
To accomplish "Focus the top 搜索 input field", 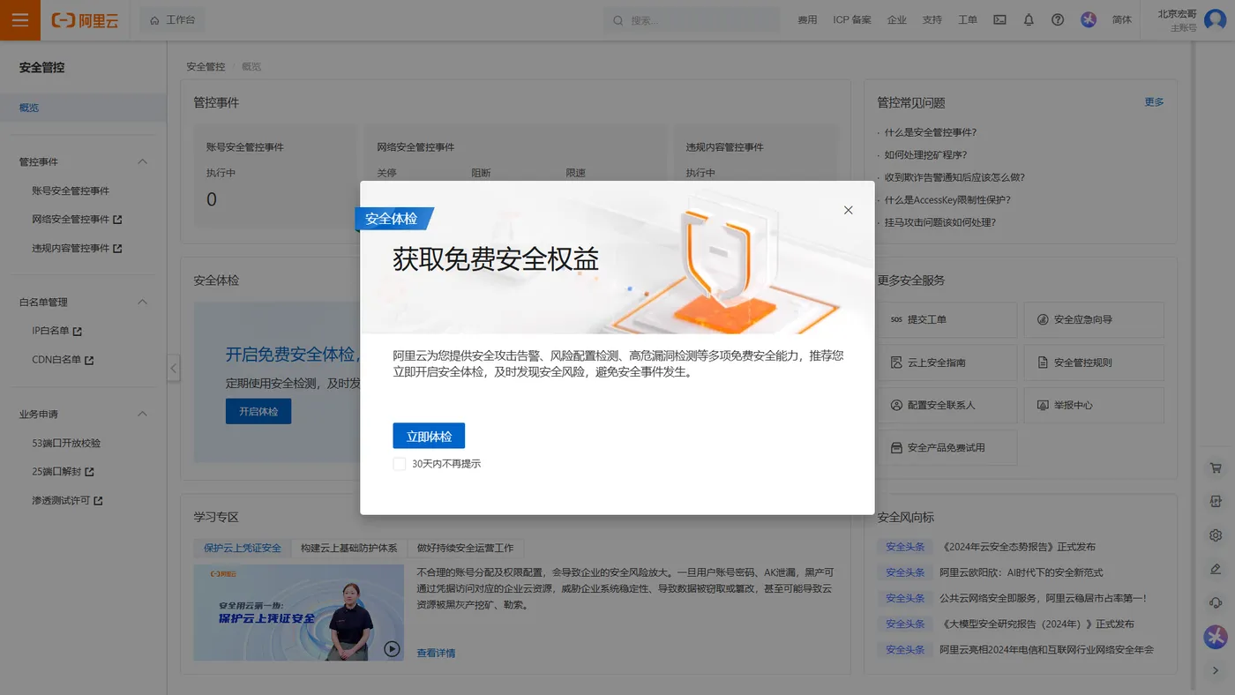I will click(x=692, y=20).
